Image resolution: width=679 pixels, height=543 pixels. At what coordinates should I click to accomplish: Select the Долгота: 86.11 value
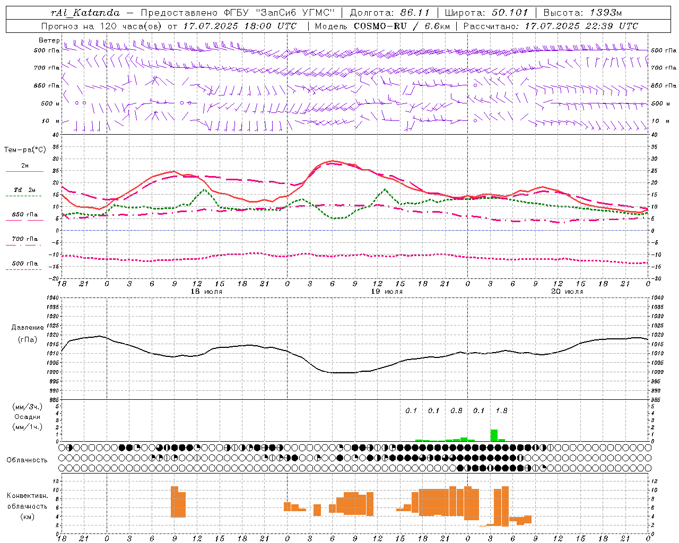pos(389,12)
